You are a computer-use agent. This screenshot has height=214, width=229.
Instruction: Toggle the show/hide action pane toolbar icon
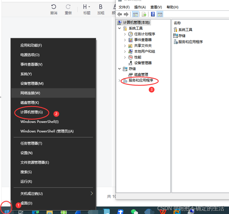(x=160, y=14)
